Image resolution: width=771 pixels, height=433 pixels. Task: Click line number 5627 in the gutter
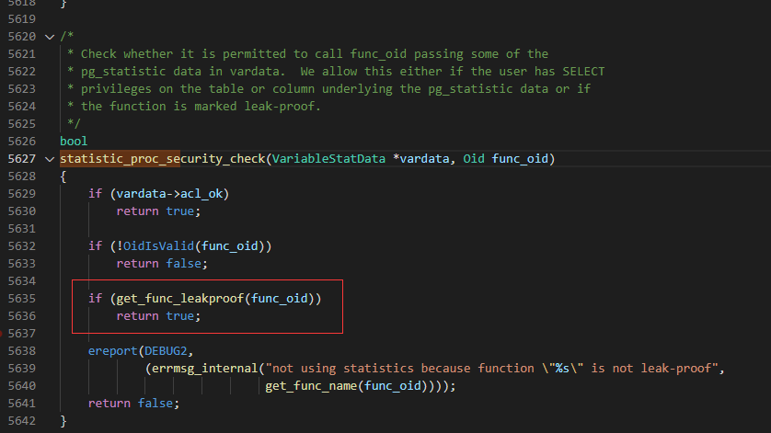coord(22,159)
